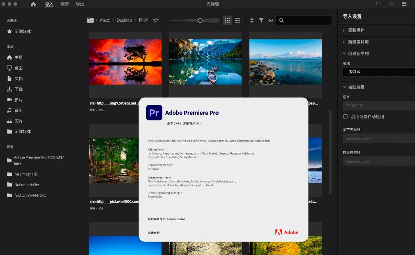
Task: Select the mountain lake boat thumbnail
Action: [x=205, y=62]
